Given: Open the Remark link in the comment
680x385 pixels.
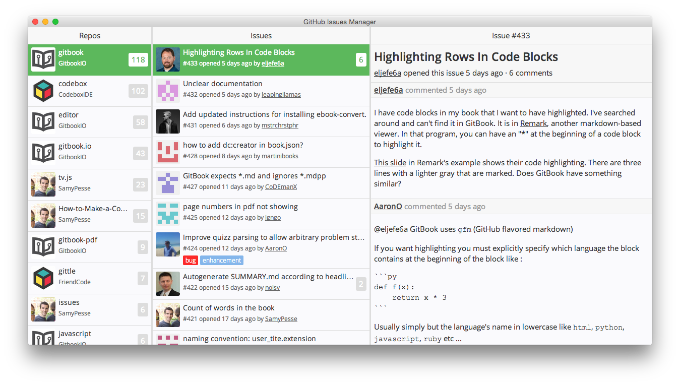Looking at the screenshot, I should click(x=533, y=123).
